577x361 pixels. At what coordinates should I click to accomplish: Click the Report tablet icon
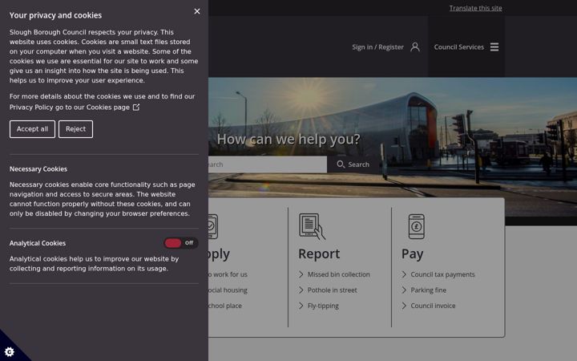click(312, 226)
